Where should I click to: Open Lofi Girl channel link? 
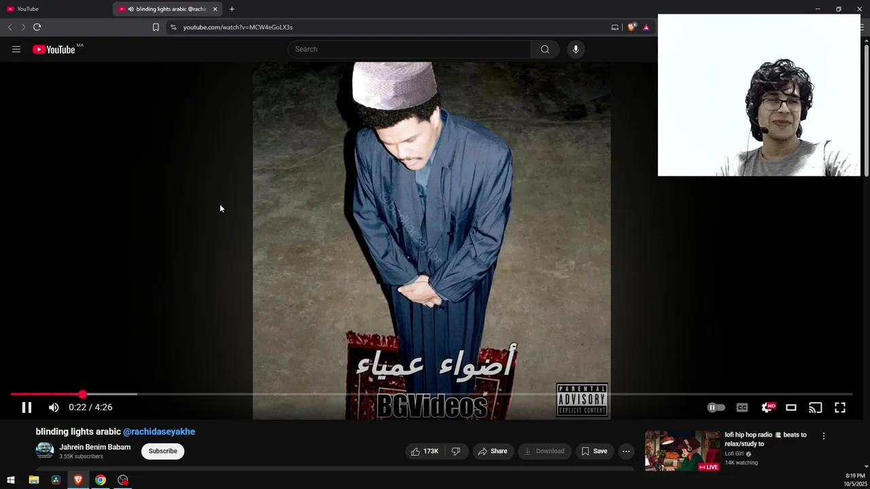[x=734, y=454]
